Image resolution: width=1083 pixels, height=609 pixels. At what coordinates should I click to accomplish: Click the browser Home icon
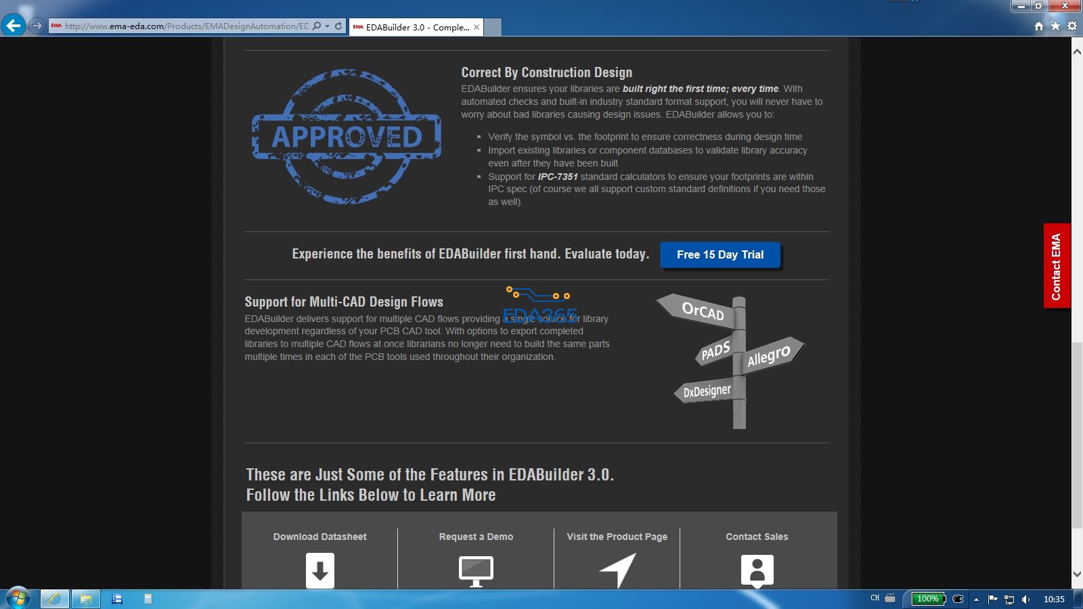(x=1039, y=26)
